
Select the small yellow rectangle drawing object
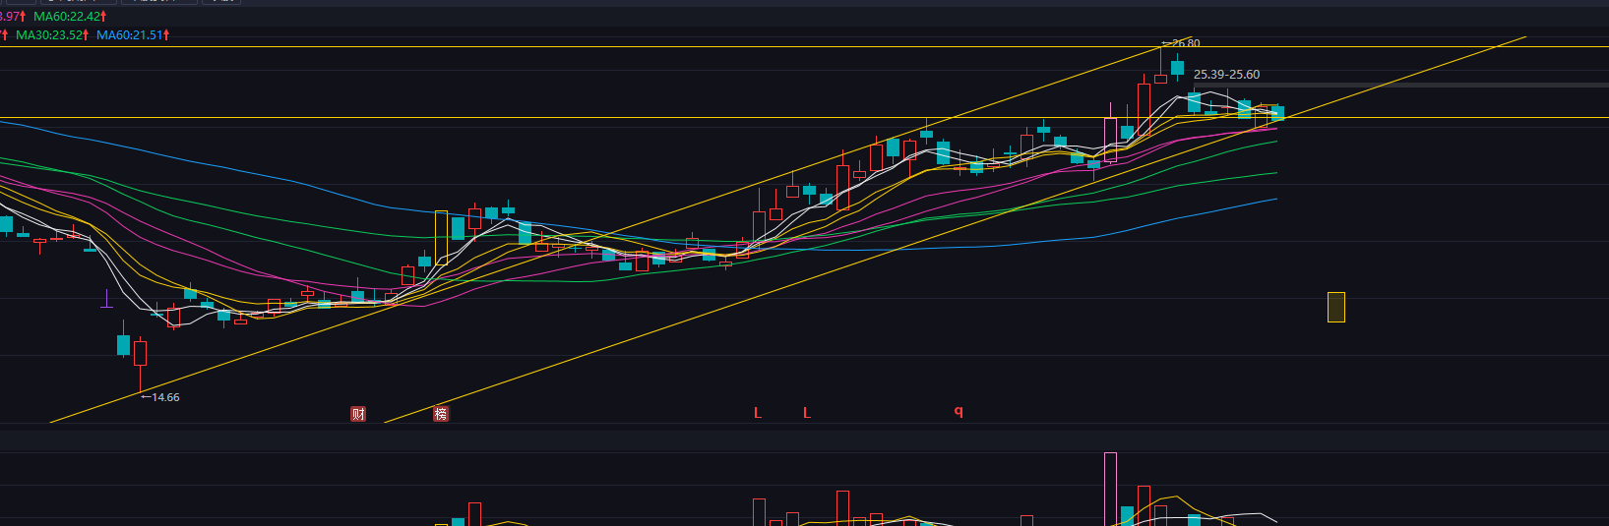pyautogui.click(x=1335, y=307)
